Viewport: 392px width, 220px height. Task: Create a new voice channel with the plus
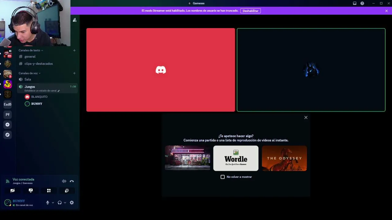pos(74,73)
